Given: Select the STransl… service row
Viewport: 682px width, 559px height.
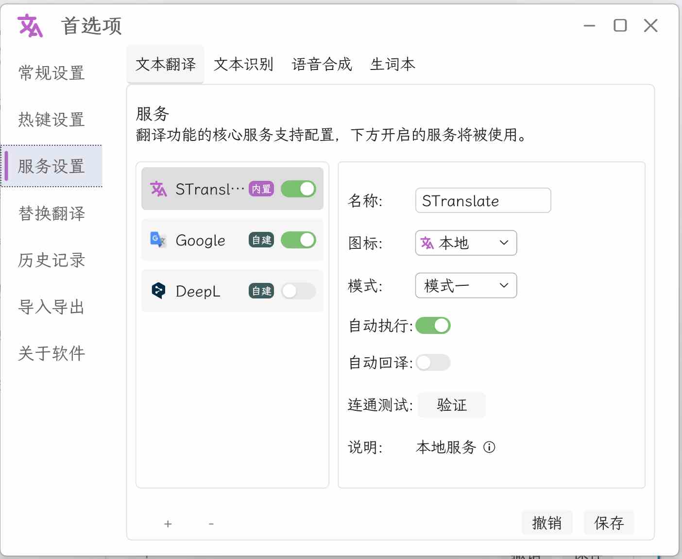Looking at the screenshot, I should (x=232, y=189).
